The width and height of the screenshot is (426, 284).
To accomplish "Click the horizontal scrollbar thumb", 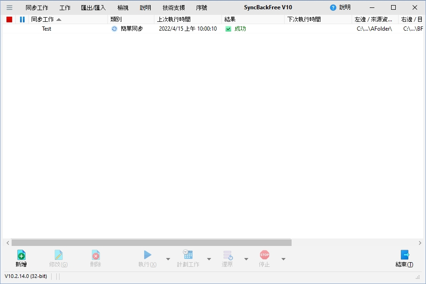I will (152, 243).
